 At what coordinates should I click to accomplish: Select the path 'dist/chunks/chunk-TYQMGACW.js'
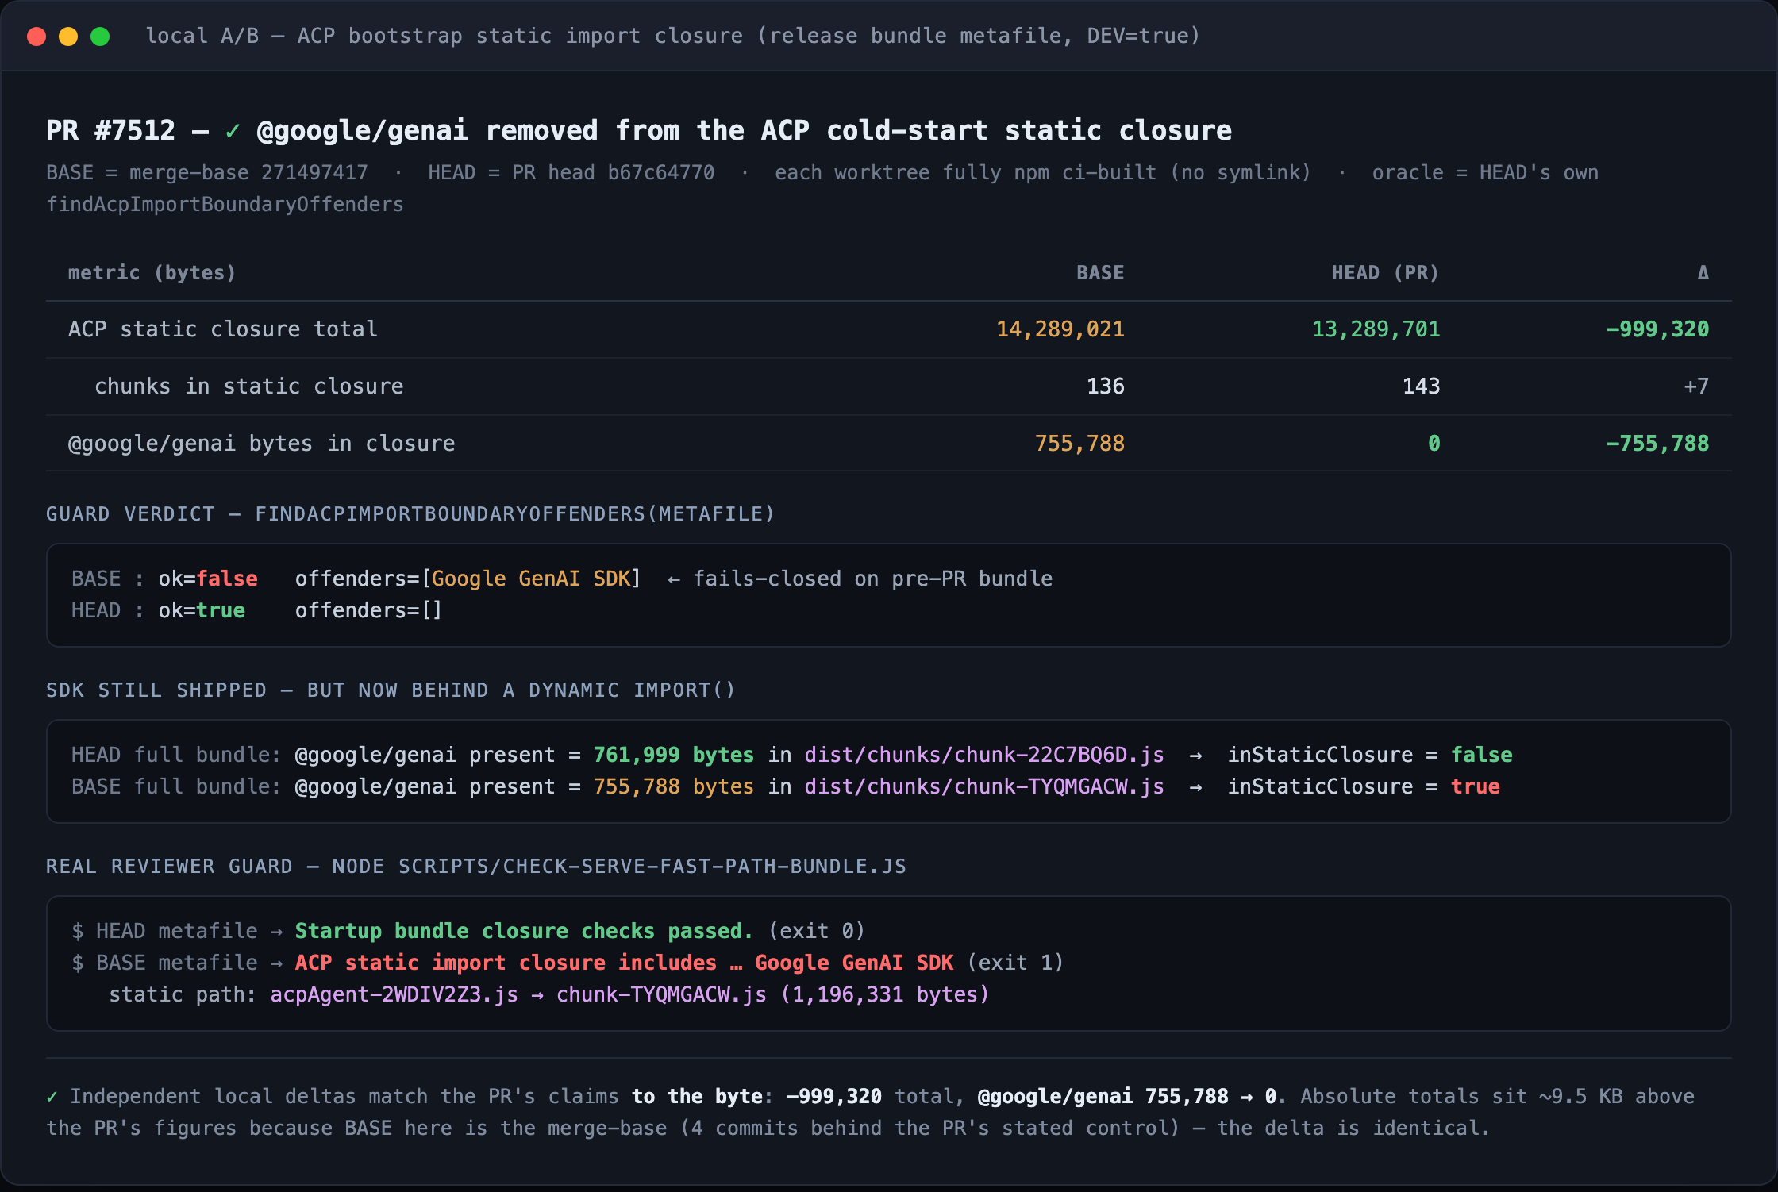click(984, 787)
